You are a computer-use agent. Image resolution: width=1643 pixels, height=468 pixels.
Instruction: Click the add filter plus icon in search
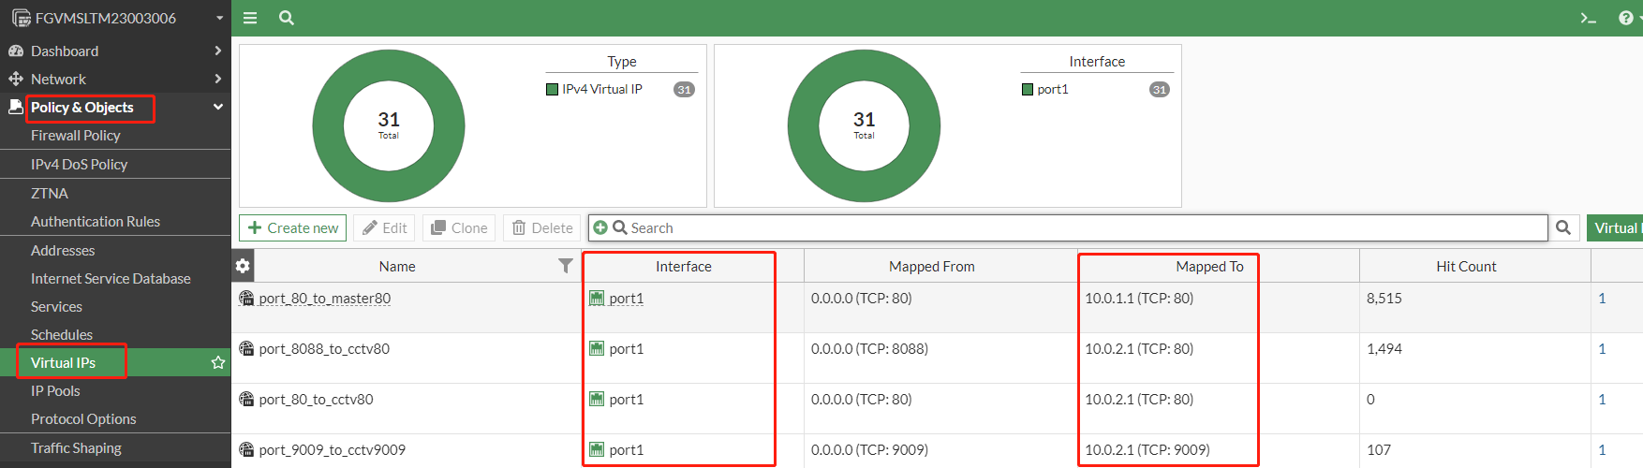(600, 227)
